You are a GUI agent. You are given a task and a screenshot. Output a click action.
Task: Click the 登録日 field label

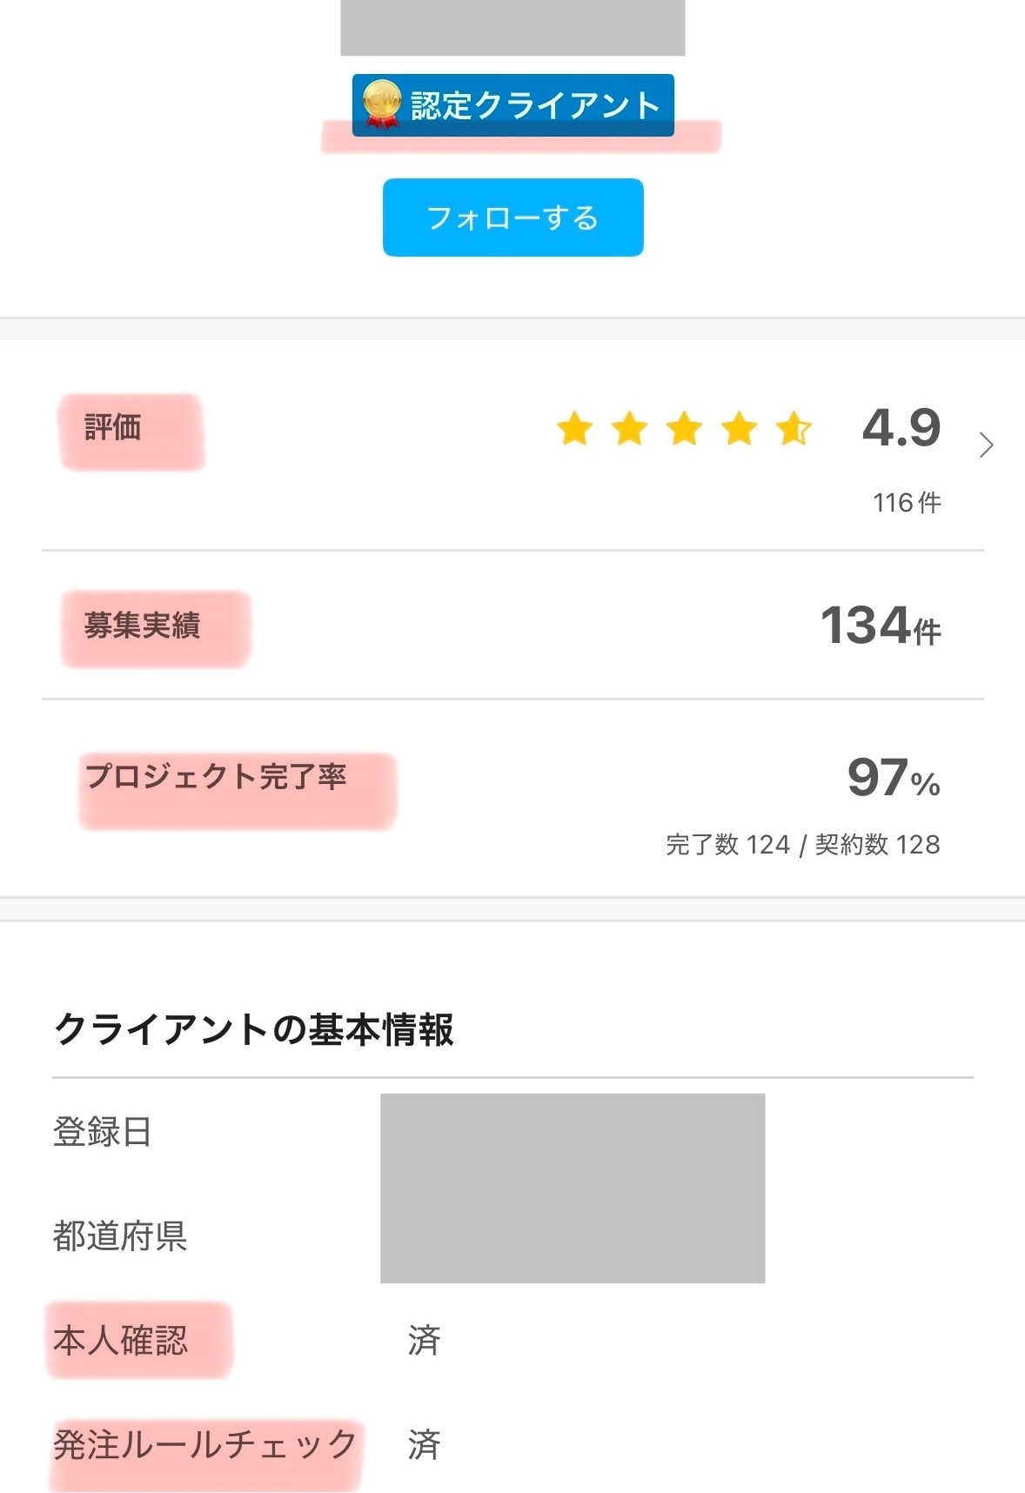(x=103, y=1131)
